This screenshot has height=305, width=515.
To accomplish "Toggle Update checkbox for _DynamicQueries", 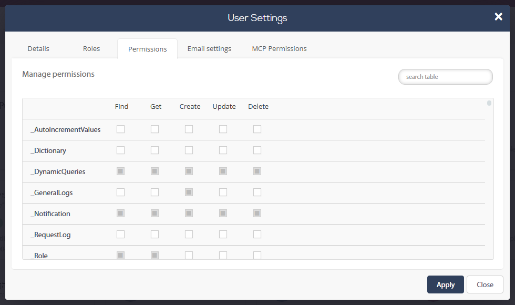I will 223,171.
